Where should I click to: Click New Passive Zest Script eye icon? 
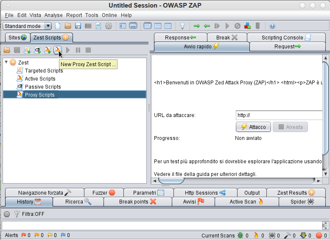click(x=37, y=50)
